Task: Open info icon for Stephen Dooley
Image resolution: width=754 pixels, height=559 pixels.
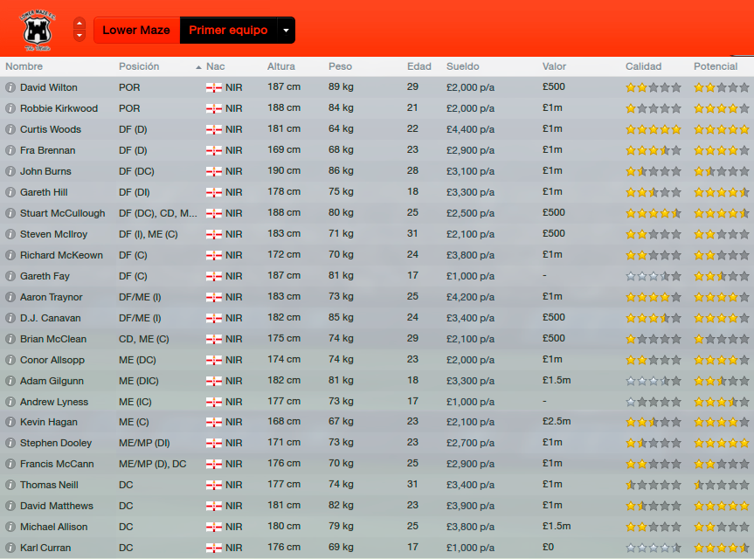Action: point(10,443)
